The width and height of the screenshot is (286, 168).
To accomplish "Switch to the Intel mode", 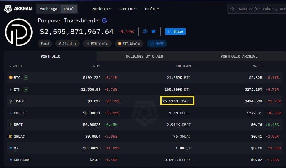I will click(69, 9).
